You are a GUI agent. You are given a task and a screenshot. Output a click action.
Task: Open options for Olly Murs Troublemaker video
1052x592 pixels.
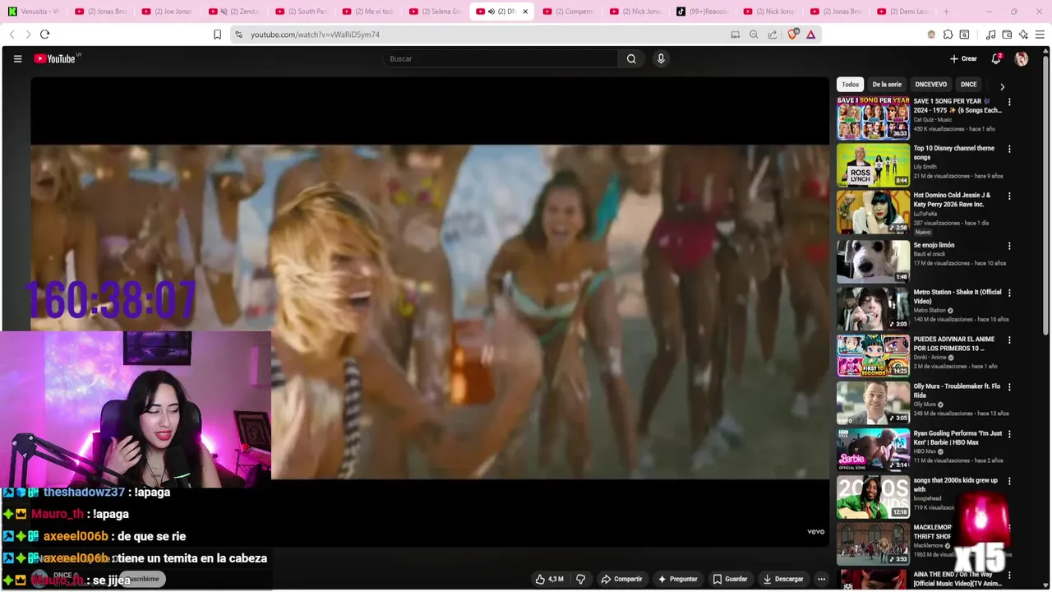tap(1009, 387)
